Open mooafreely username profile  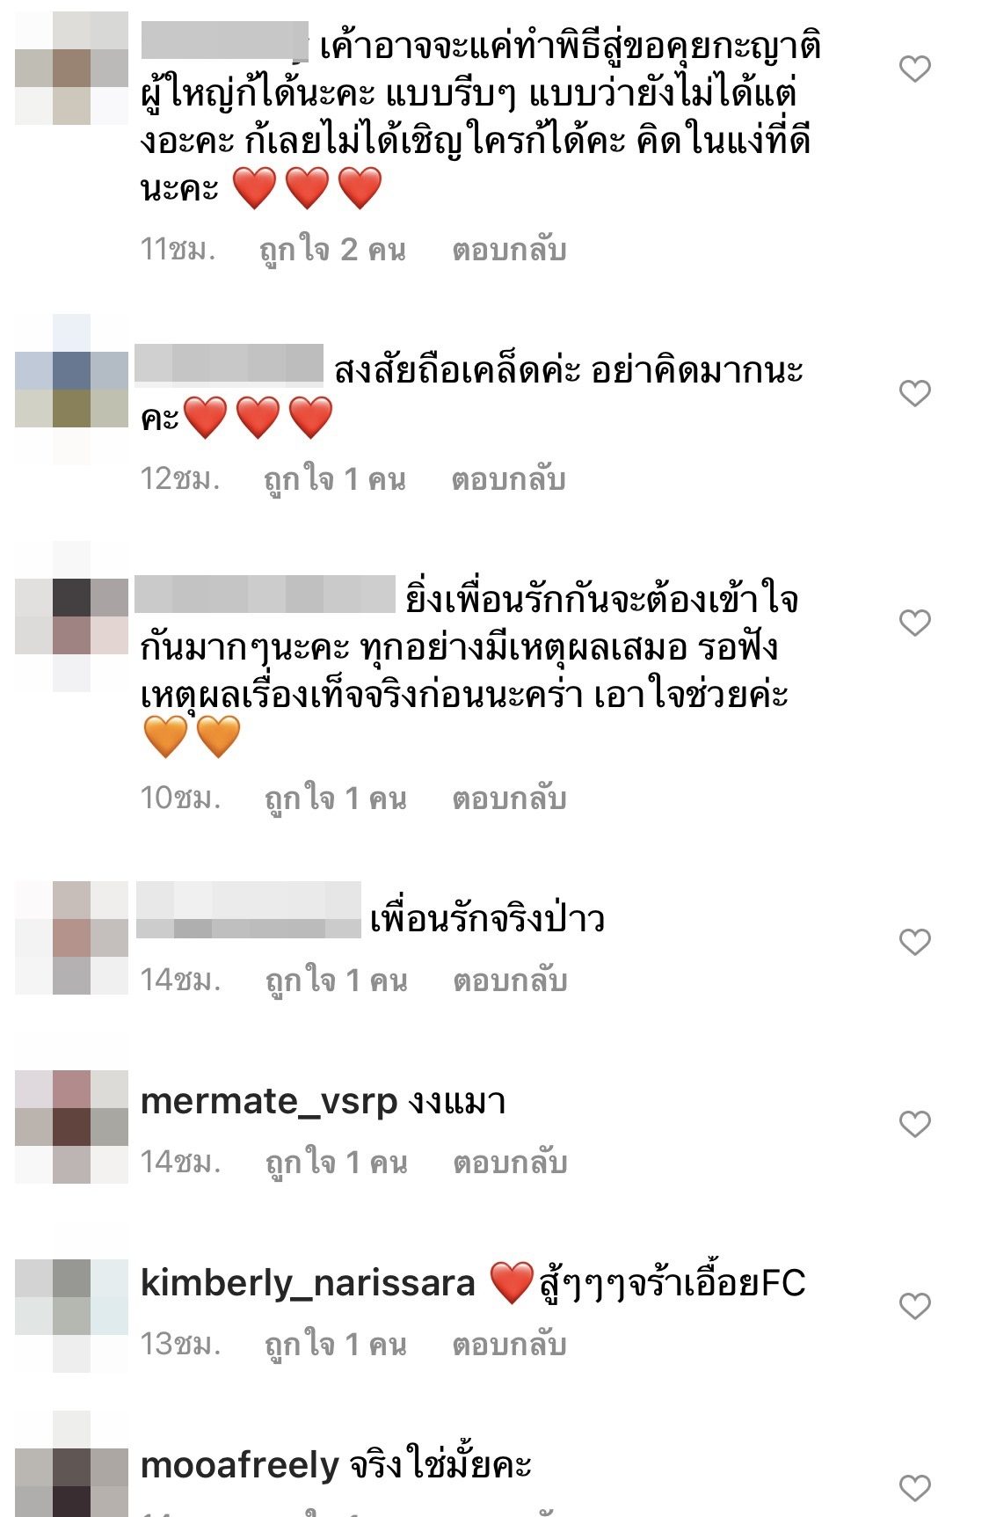coord(239,1465)
